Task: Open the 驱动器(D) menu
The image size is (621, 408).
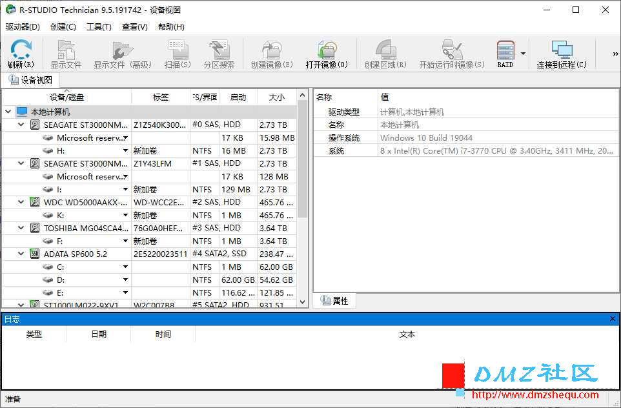Action: [x=23, y=27]
